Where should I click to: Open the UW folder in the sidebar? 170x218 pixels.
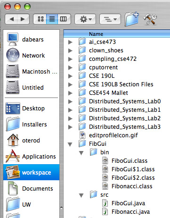point(31,204)
